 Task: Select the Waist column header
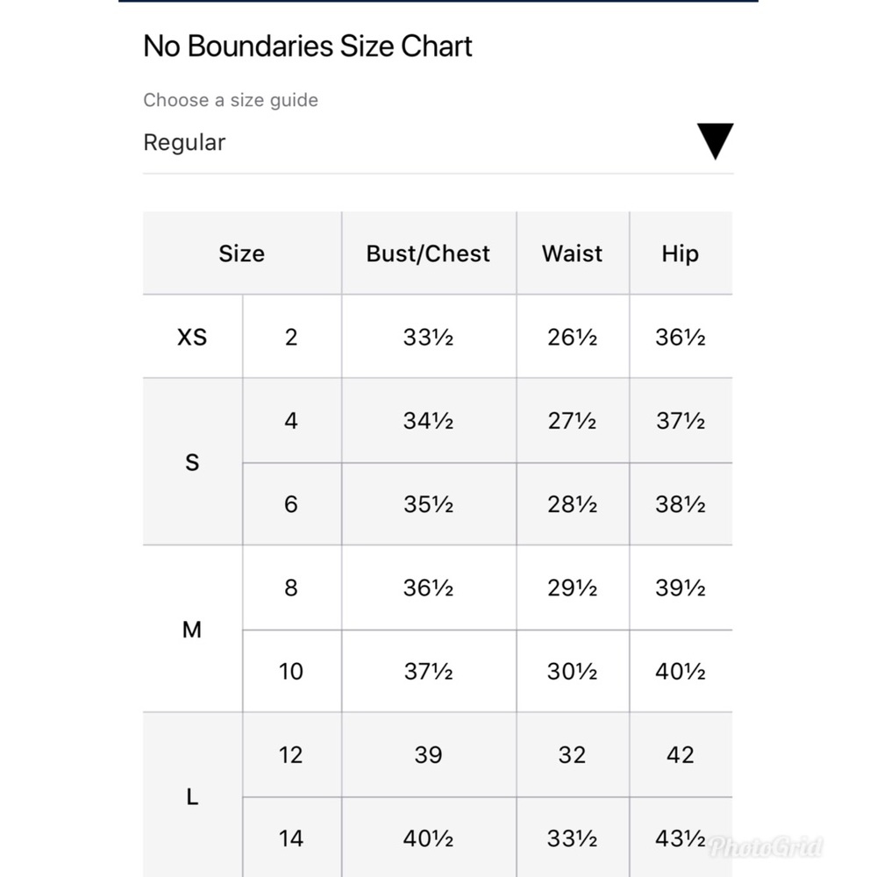572,253
